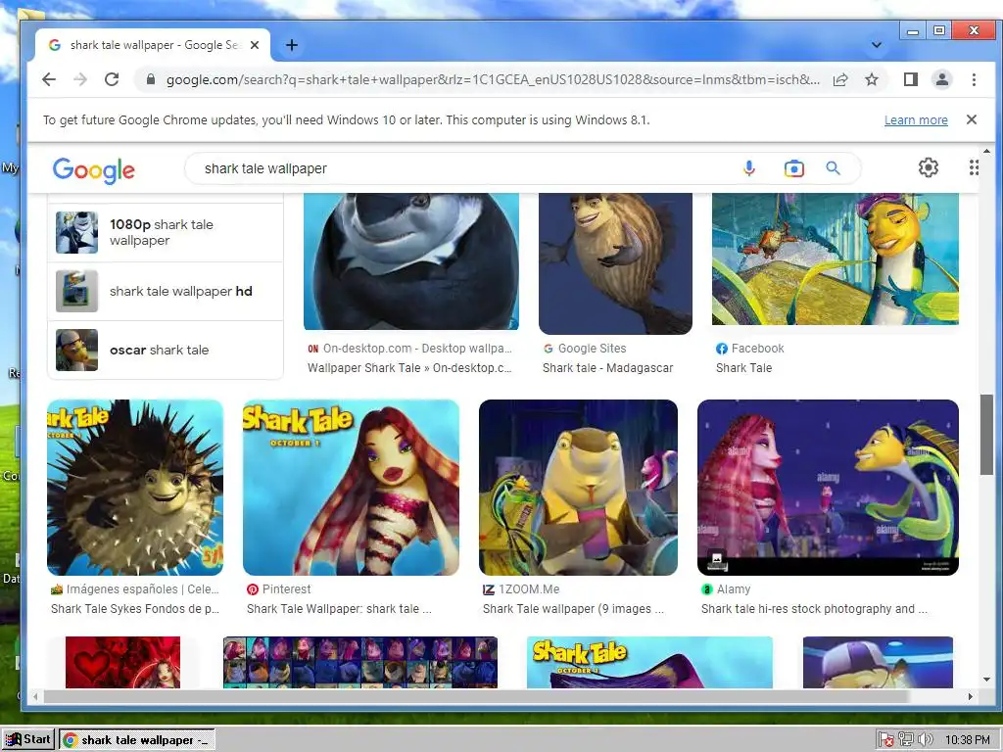Image resolution: width=1003 pixels, height=752 pixels.
Task: Click Shark Tale Sykes Fondos caption
Action: (x=135, y=609)
